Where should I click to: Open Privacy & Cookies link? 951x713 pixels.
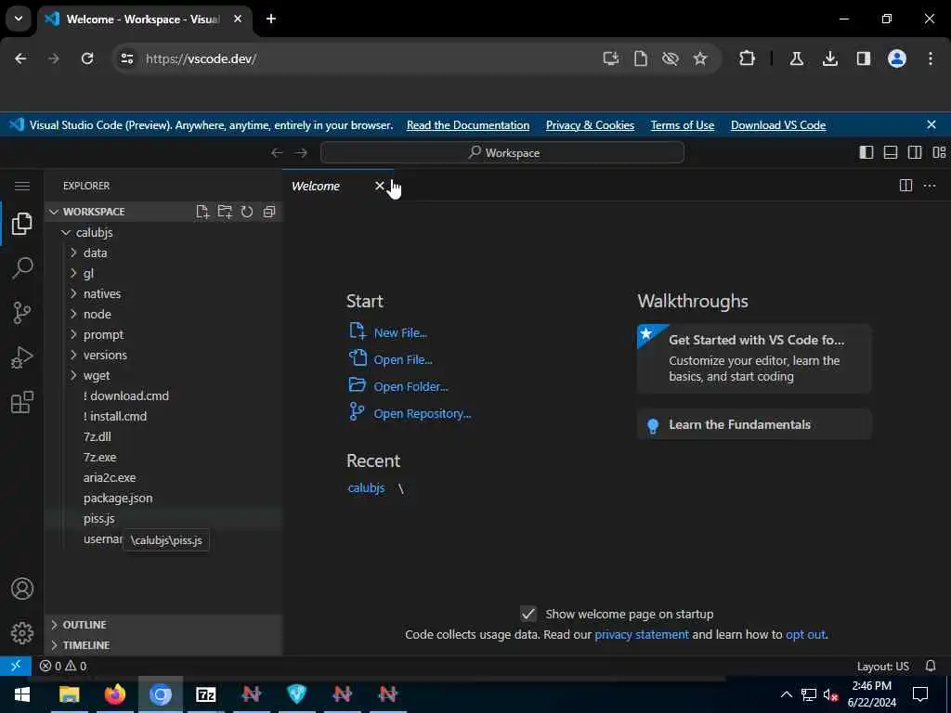[590, 125]
